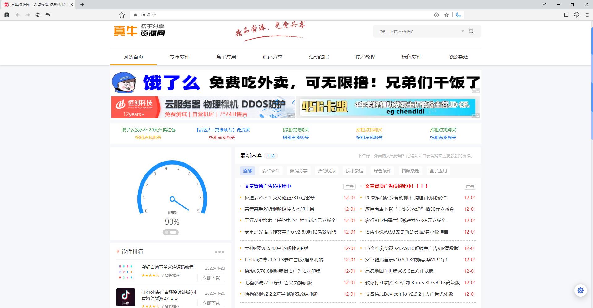Click the star rating under 彩虹自助下单系统源码教程

150,276
